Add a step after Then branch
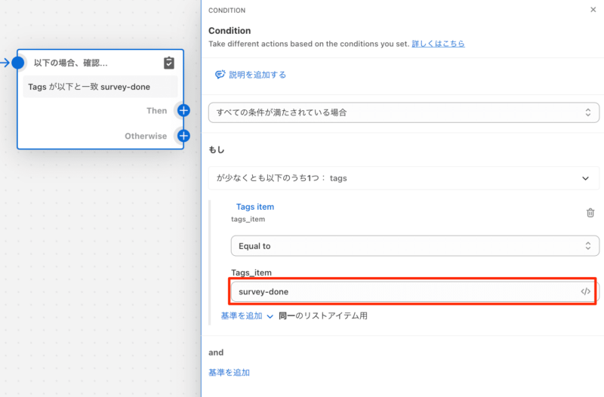 [x=183, y=110]
